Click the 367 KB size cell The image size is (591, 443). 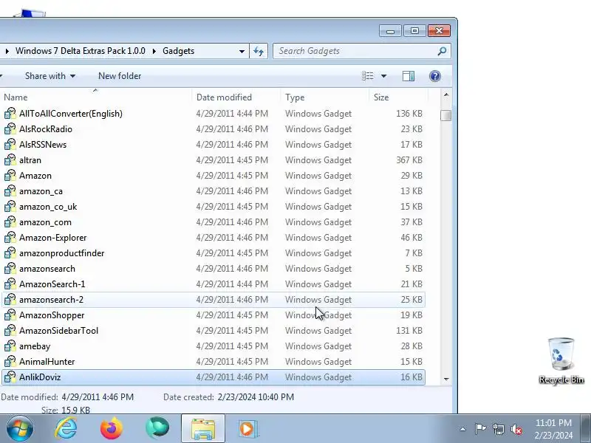[x=409, y=160]
